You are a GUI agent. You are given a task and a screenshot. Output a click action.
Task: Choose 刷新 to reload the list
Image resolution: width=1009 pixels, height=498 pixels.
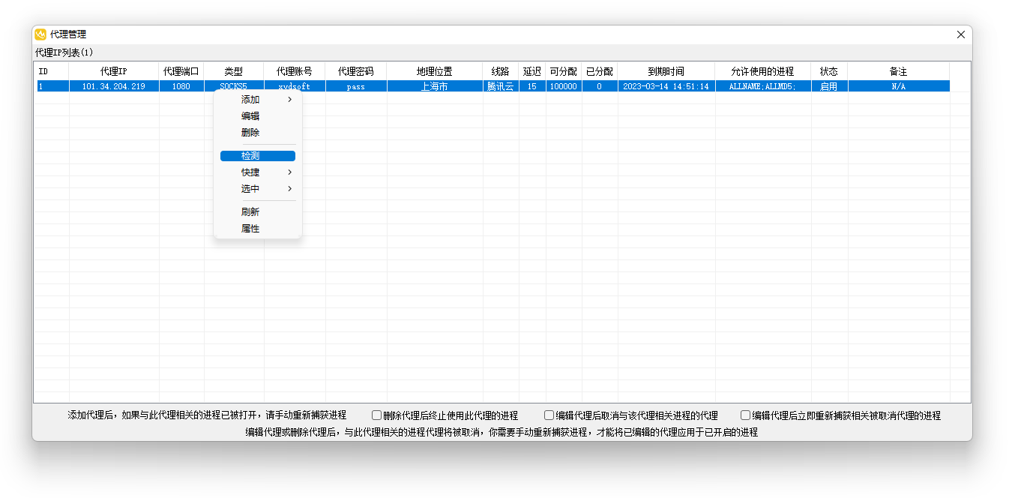[250, 212]
